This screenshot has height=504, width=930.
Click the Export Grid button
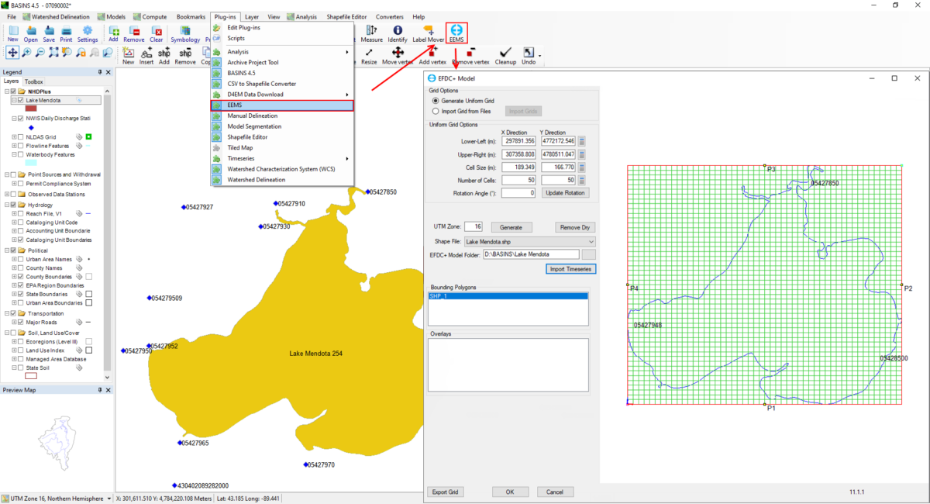[x=445, y=492]
